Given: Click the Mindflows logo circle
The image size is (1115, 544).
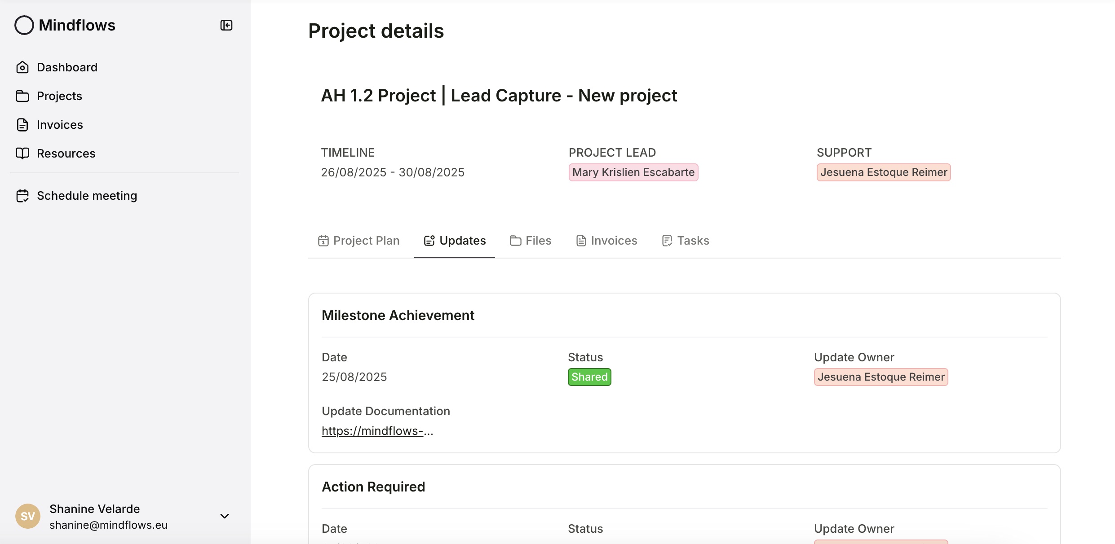Looking at the screenshot, I should 24,25.
